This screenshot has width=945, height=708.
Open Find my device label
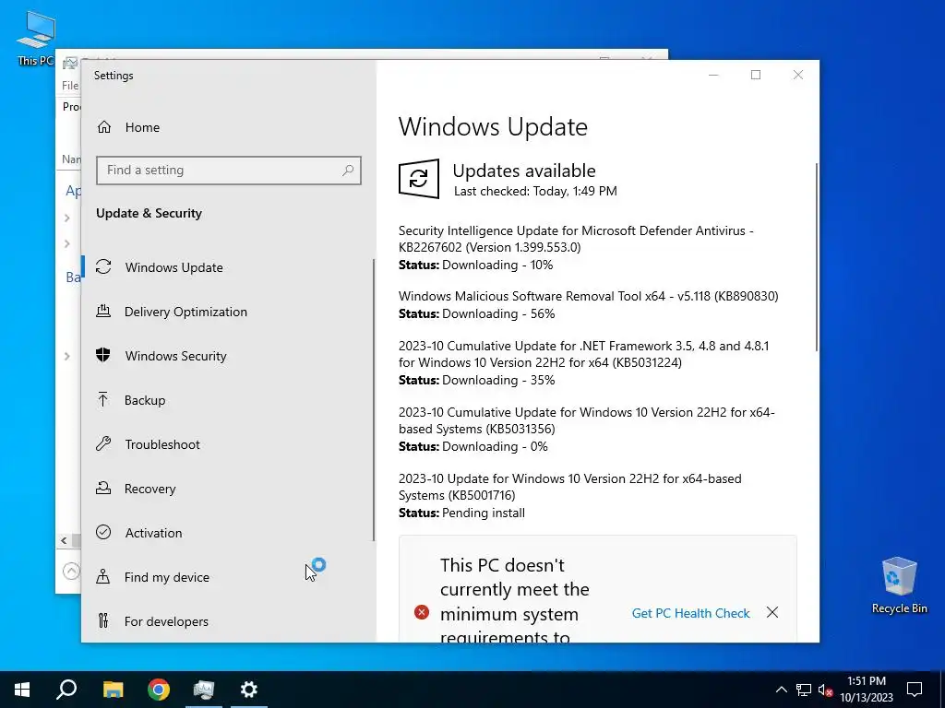point(167,577)
